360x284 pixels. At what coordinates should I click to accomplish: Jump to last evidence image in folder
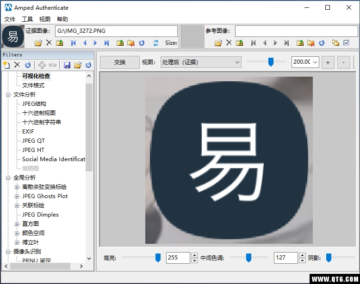[106, 43]
